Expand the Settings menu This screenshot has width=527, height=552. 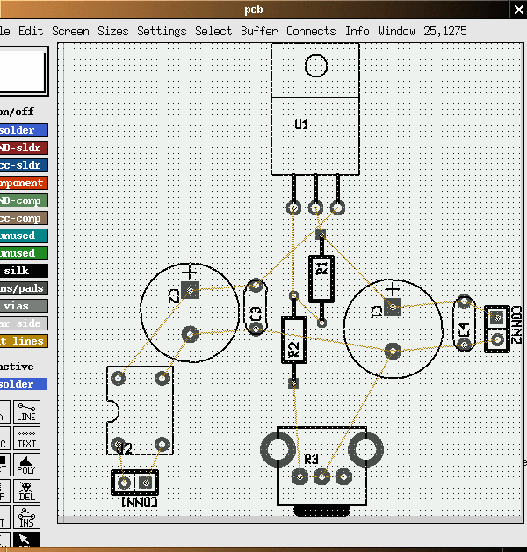(162, 31)
